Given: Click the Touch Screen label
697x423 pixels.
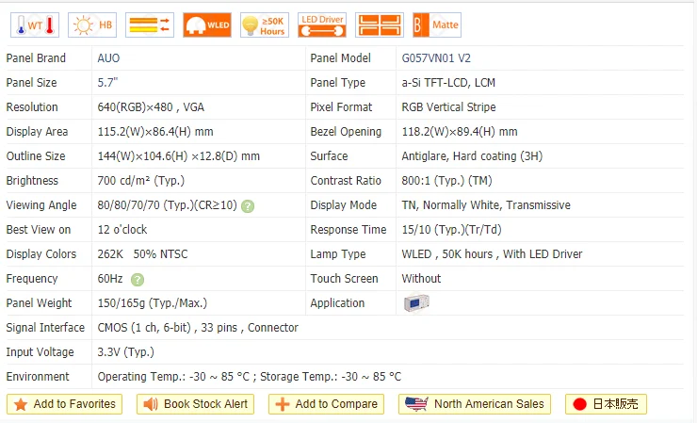Looking at the screenshot, I should [x=344, y=279].
